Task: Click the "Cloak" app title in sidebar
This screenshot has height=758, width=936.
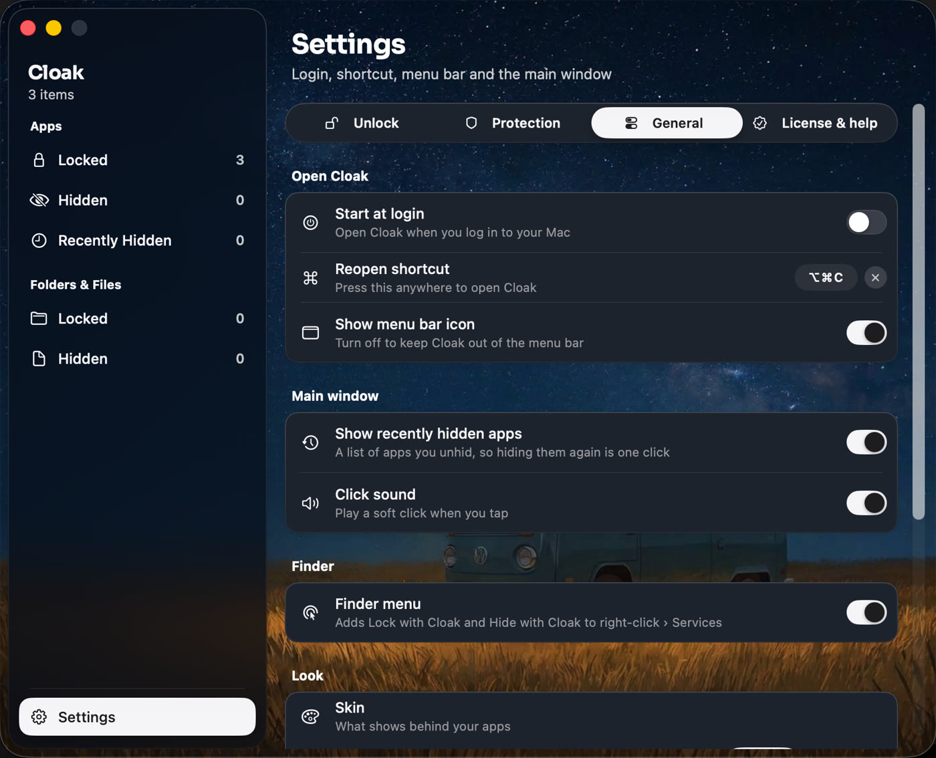Action: (56, 72)
